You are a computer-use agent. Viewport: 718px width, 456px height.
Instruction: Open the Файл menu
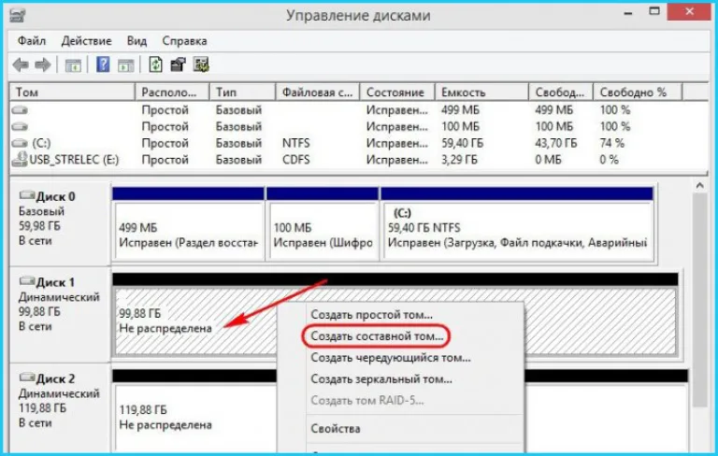coord(32,41)
